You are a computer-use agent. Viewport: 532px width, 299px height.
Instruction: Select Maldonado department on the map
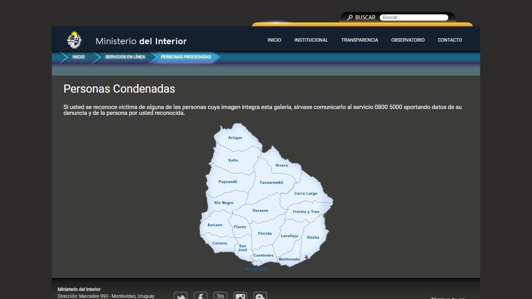pyautogui.click(x=289, y=259)
